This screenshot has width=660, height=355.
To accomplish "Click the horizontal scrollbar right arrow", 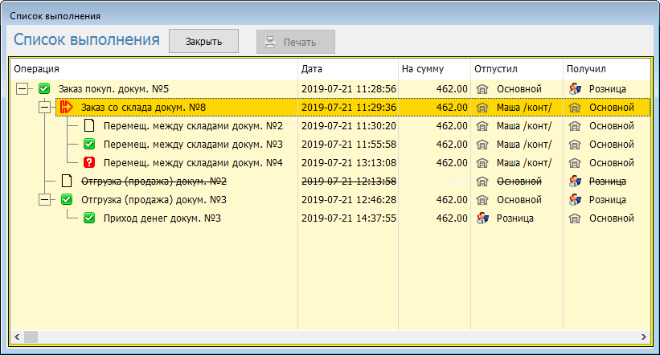I will coord(643,337).
